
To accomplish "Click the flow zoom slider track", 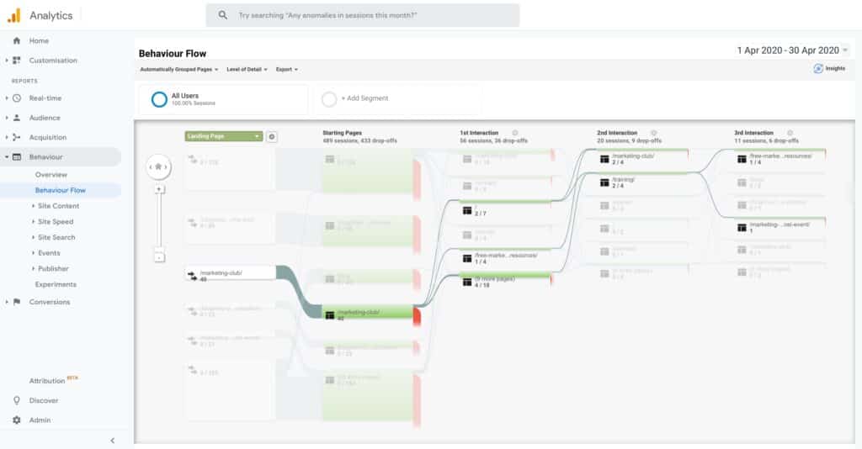I will (x=159, y=222).
